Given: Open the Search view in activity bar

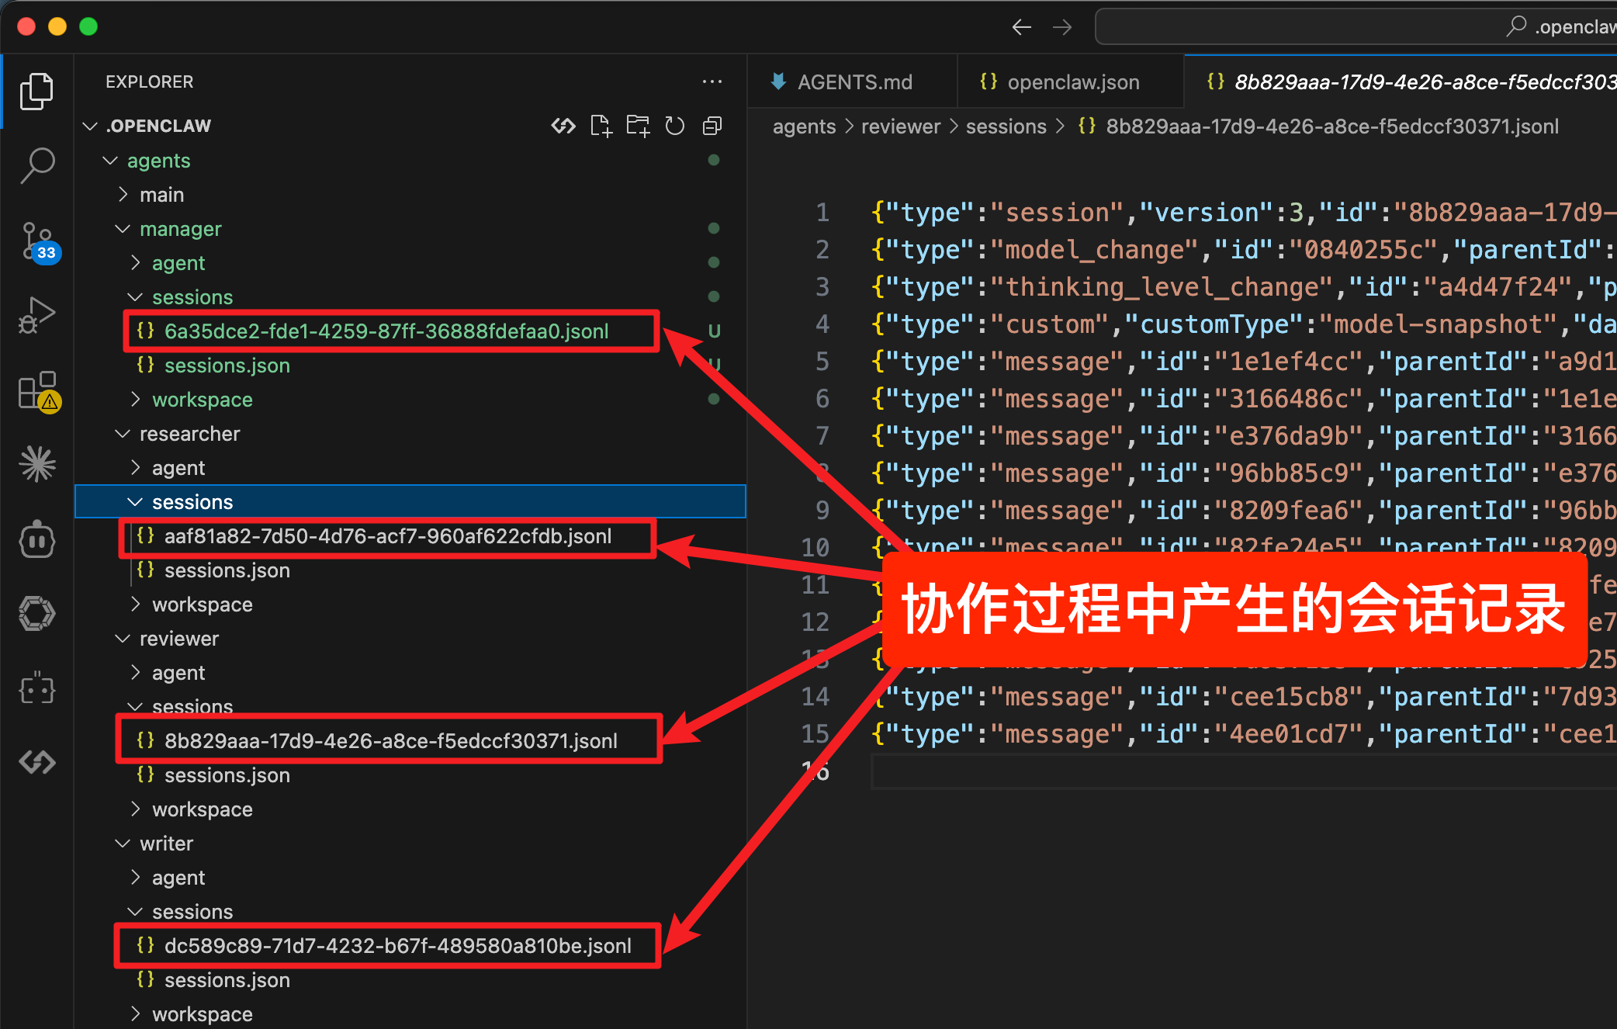Looking at the screenshot, I should tap(36, 165).
